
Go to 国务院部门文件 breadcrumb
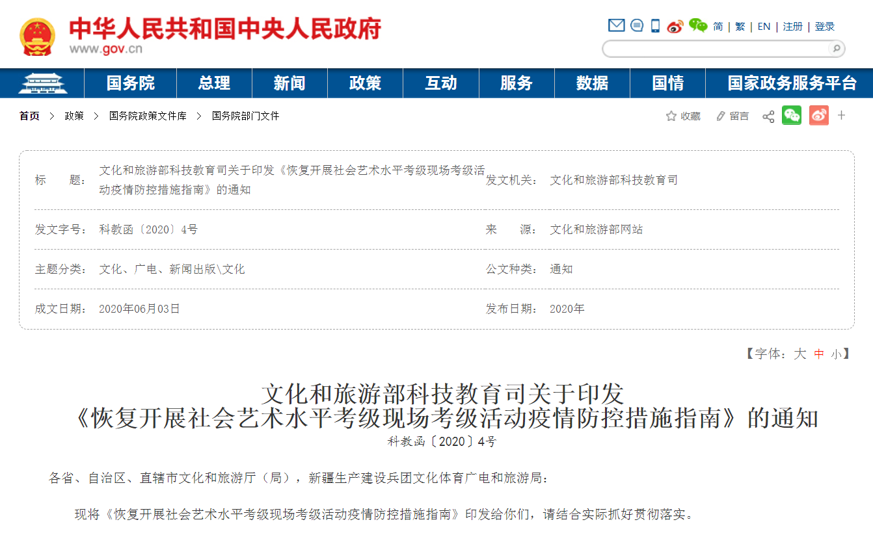pyautogui.click(x=245, y=116)
